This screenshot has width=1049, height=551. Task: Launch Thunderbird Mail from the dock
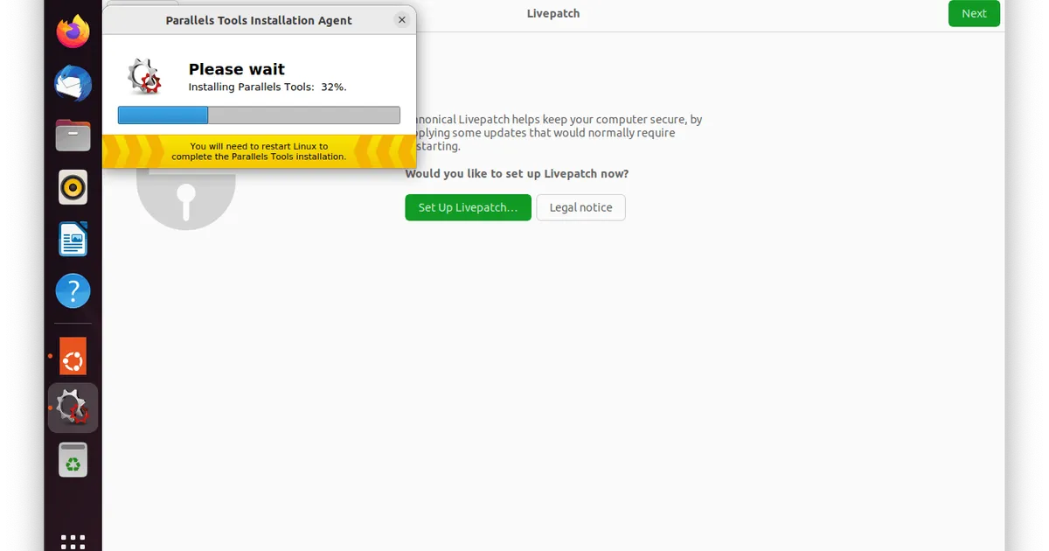(73, 84)
